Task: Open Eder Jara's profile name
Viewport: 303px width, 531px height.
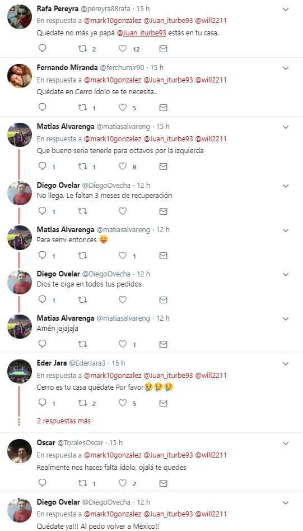Action: (52, 363)
